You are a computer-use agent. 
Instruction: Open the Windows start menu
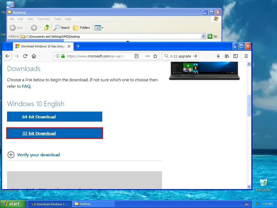pos(13,204)
